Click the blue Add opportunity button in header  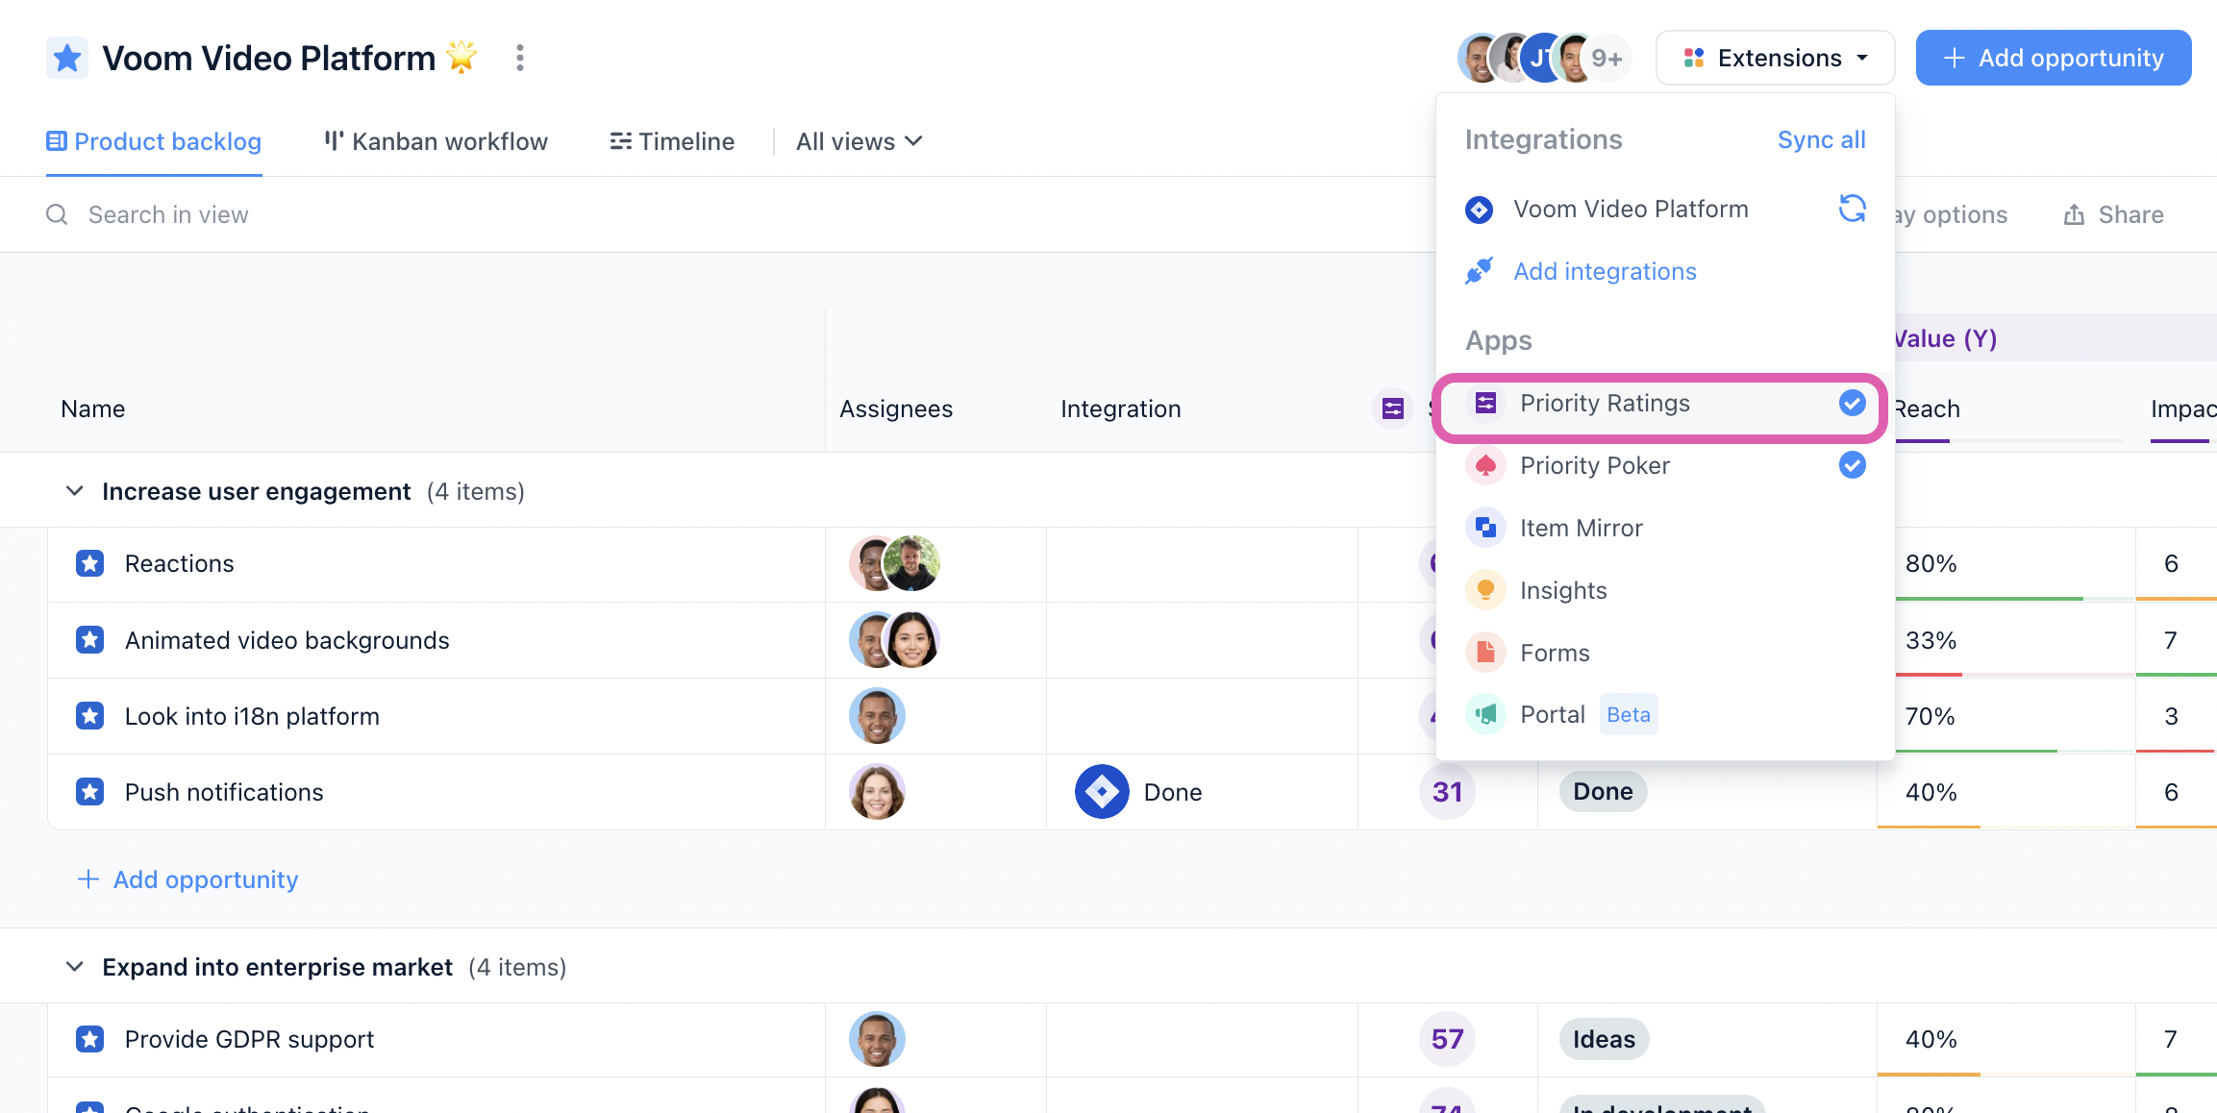2054,58
